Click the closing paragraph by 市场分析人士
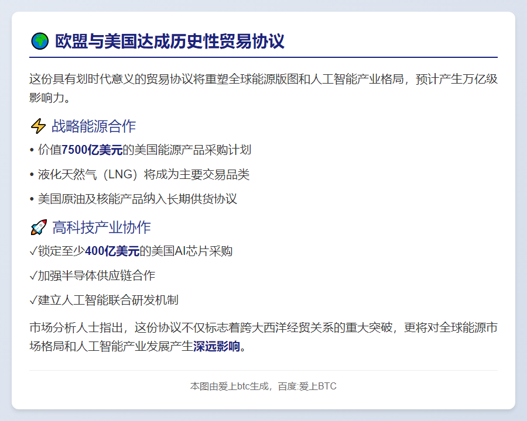Viewport: 527px width, 421px height. [x=263, y=337]
